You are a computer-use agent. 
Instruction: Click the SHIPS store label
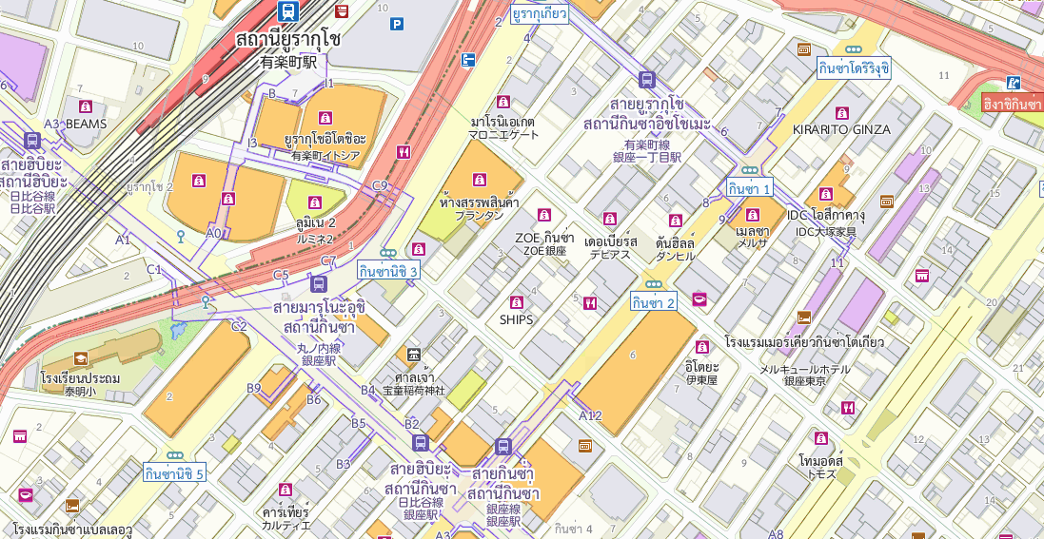[516, 319]
